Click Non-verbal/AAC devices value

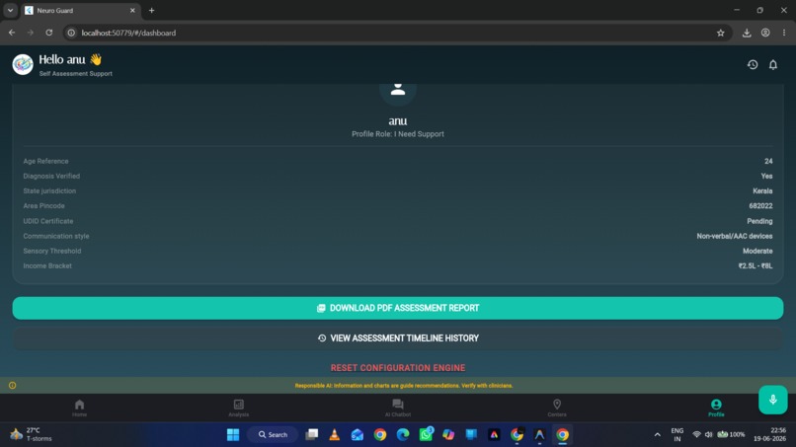click(734, 236)
